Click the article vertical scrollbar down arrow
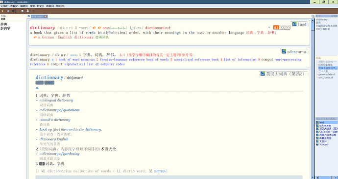 pyautogui.click(x=313, y=177)
